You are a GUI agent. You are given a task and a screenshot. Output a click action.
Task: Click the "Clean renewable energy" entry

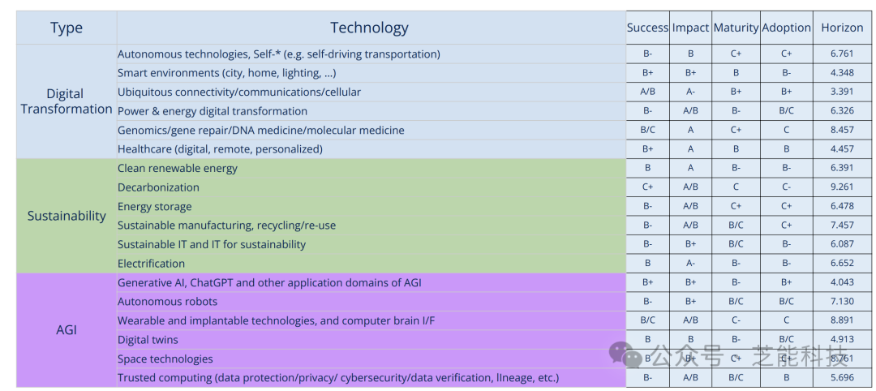point(178,168)
